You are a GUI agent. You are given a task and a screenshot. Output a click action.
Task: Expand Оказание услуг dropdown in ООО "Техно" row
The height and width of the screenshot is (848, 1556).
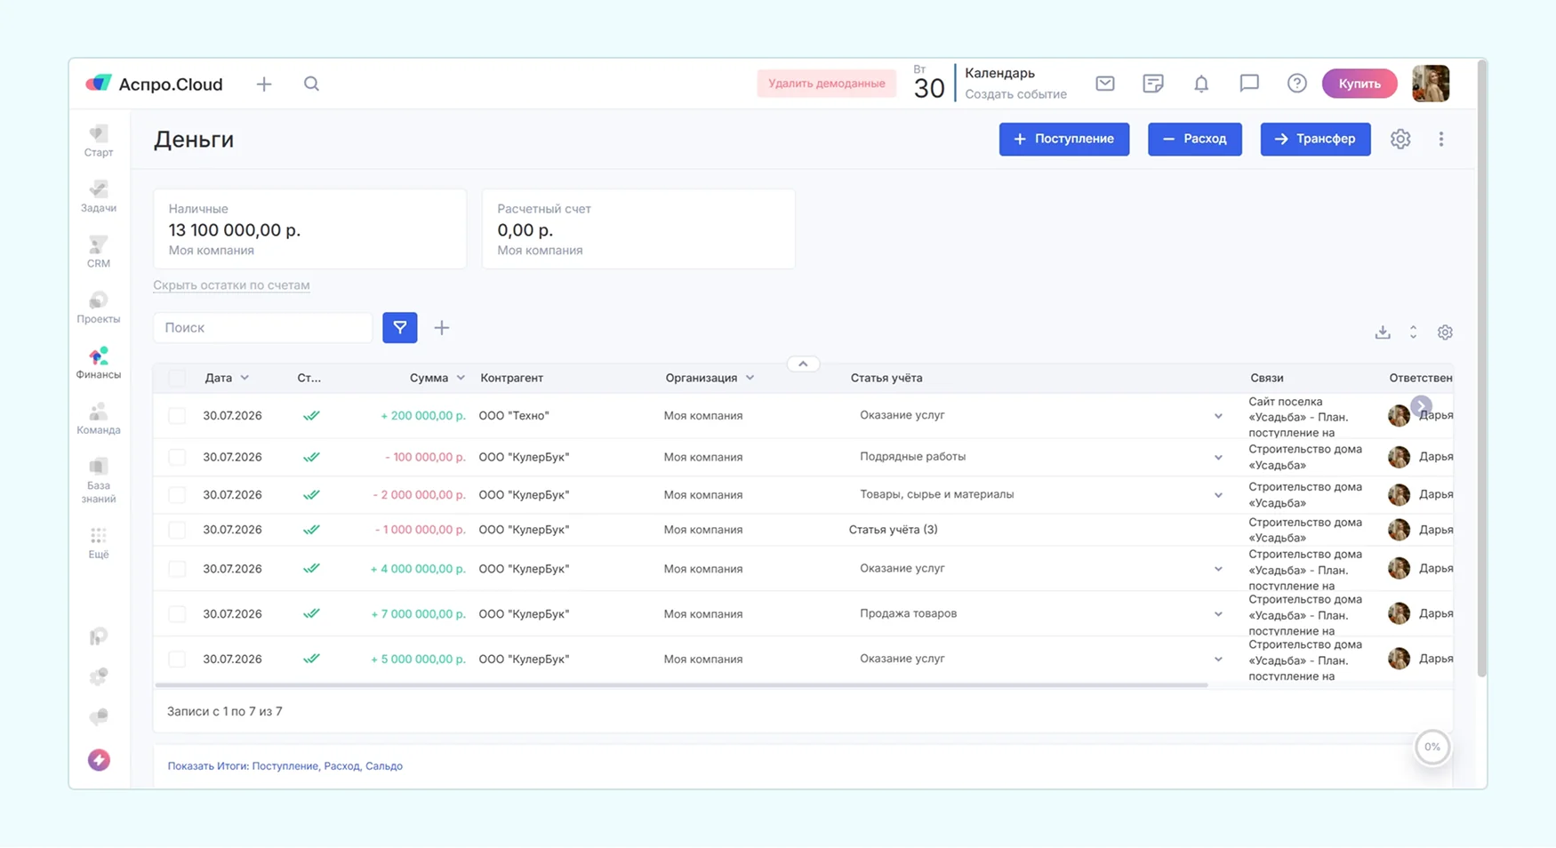(x=1218, y=416)
